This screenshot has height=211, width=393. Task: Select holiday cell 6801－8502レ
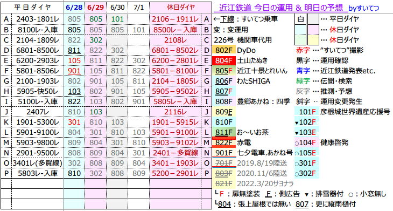coord(175,50)
